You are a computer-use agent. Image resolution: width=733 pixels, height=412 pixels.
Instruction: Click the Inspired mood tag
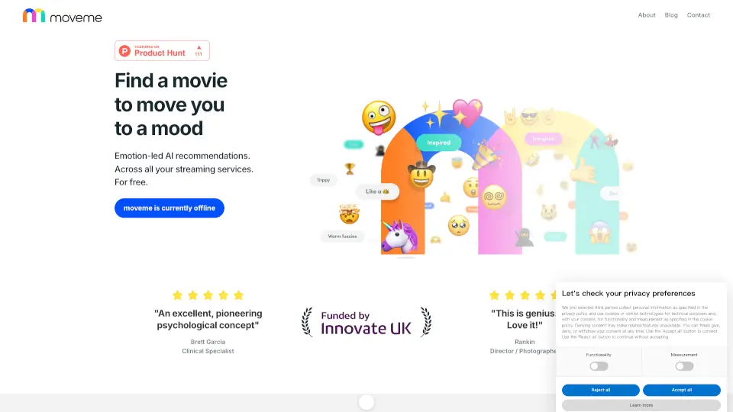coord(438,143)
